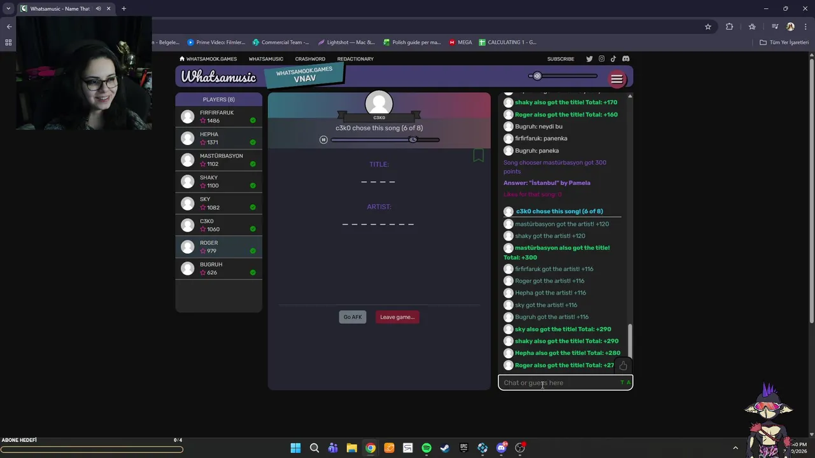Go back with the browser back arrow
This screenshot has width=815, height=458.
coord(9,27)
